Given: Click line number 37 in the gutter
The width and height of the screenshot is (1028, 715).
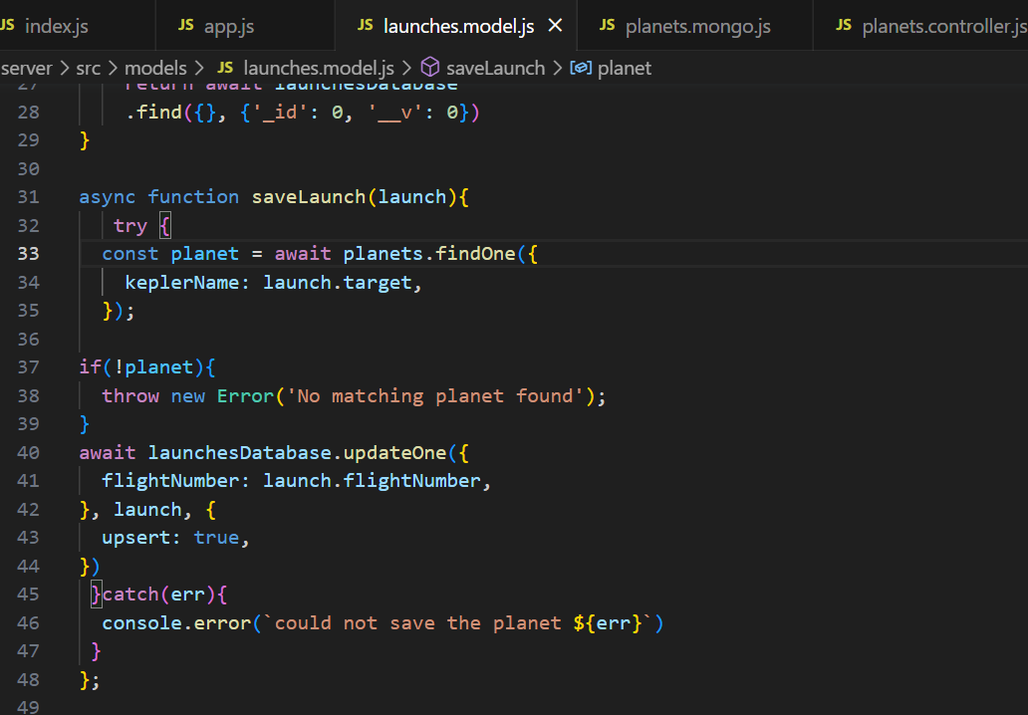Looking at the screenshot, I should coord(28,367).
